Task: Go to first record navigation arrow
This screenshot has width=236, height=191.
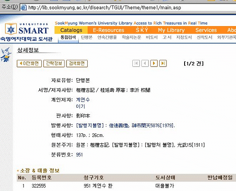Action: point(136,63)
